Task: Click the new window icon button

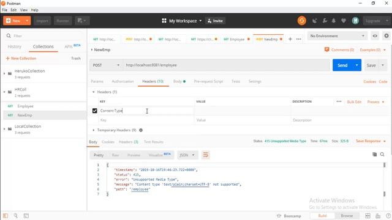Action: (x=82, y=21)
